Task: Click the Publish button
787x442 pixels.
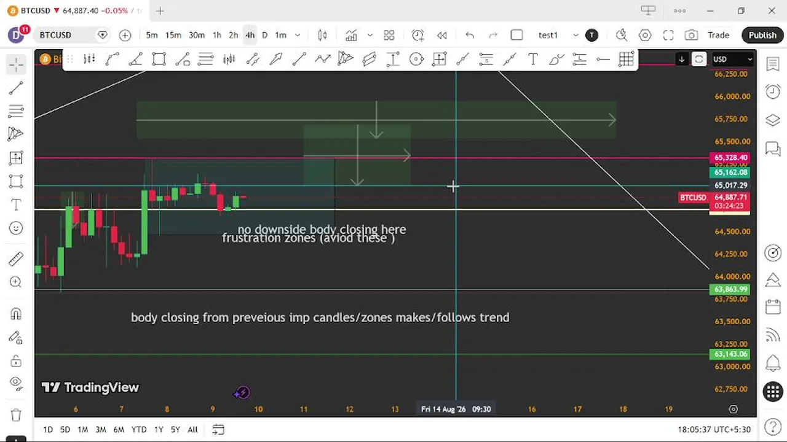Action: (x=762, y=35)
